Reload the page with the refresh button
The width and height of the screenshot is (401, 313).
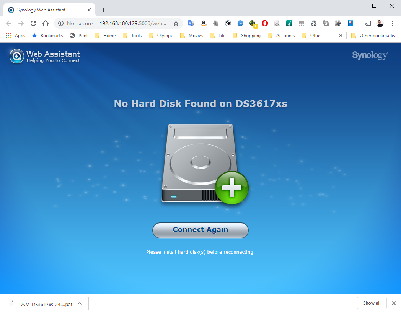(33, 23)
